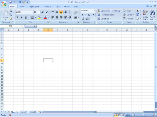The height and width of the screenshot is (117, 157).
Task: Click the Office button logo
Action: pyautogui.click(x=4, y=4)
